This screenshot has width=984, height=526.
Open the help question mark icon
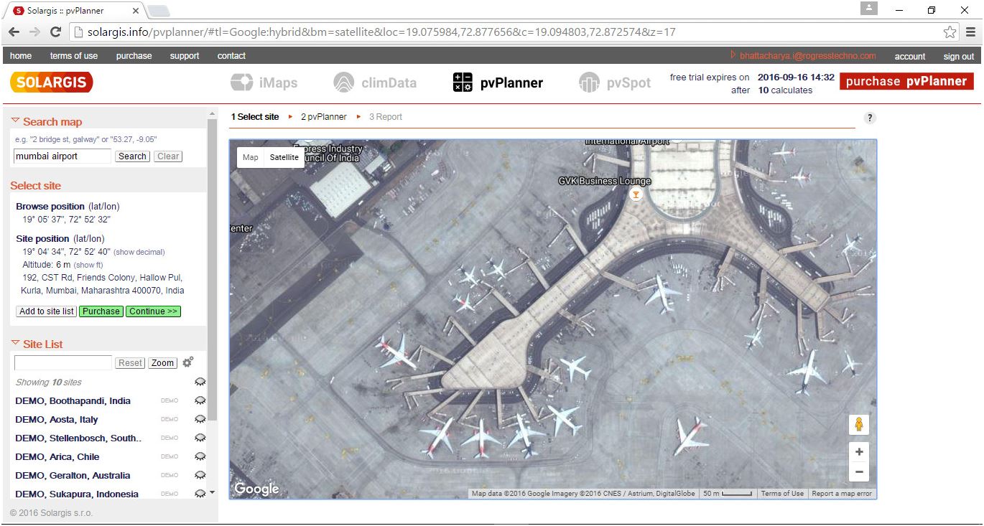tap(870, 118)
